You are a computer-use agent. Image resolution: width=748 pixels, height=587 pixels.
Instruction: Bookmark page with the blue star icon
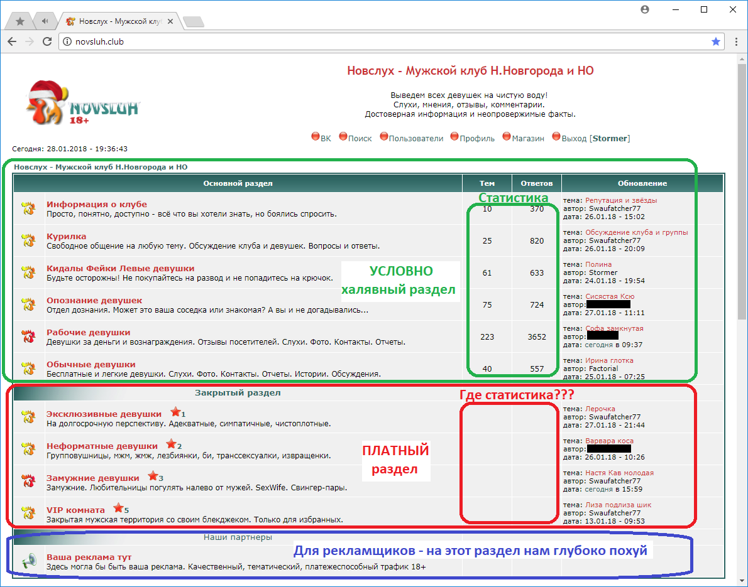(715, 41)
